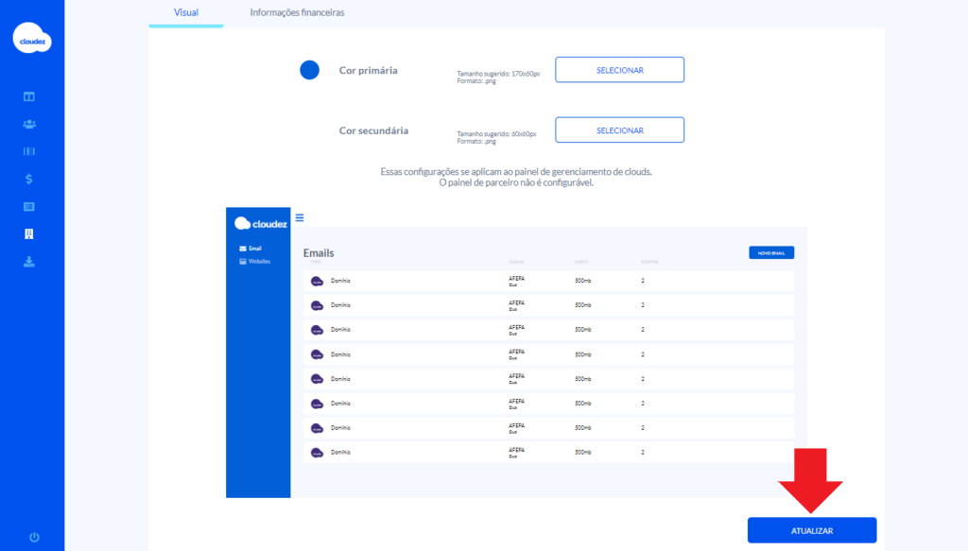
Task: Click SELECIONAR button for Cor primária
Action: point(619,70)
